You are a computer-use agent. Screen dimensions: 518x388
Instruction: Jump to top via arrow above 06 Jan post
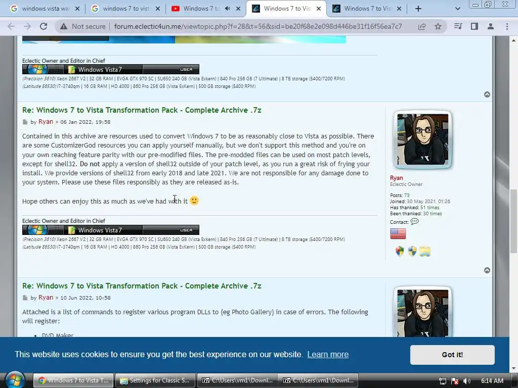(487, 94)
